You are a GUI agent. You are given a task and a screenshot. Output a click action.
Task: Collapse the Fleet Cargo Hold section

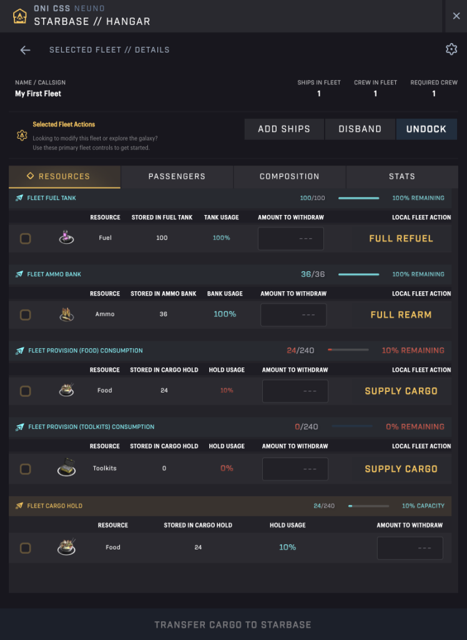pyautogui.click(x=54, y=506)
